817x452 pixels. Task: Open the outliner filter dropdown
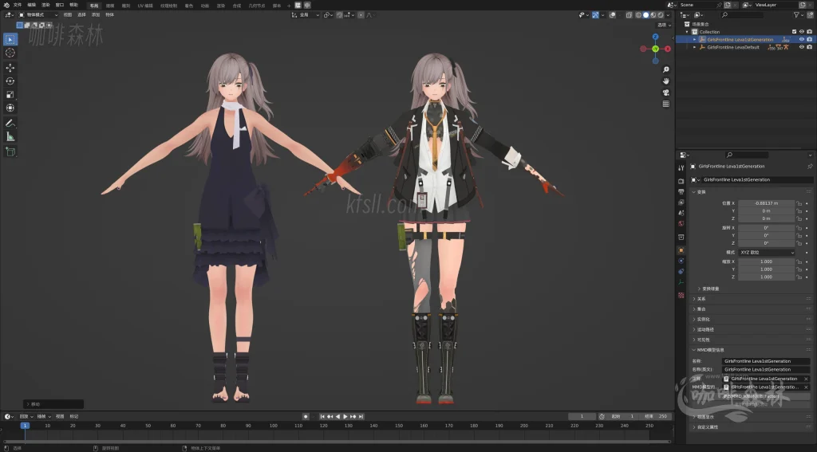click(x=798, y=15)
